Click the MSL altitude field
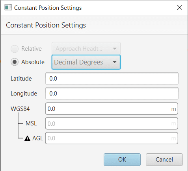The height and width of the screenshot is (171, 188). 112,123
